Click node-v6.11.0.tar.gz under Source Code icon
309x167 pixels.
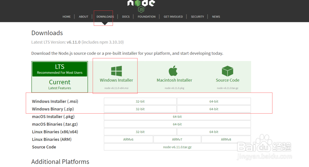[x=228, y=88]
